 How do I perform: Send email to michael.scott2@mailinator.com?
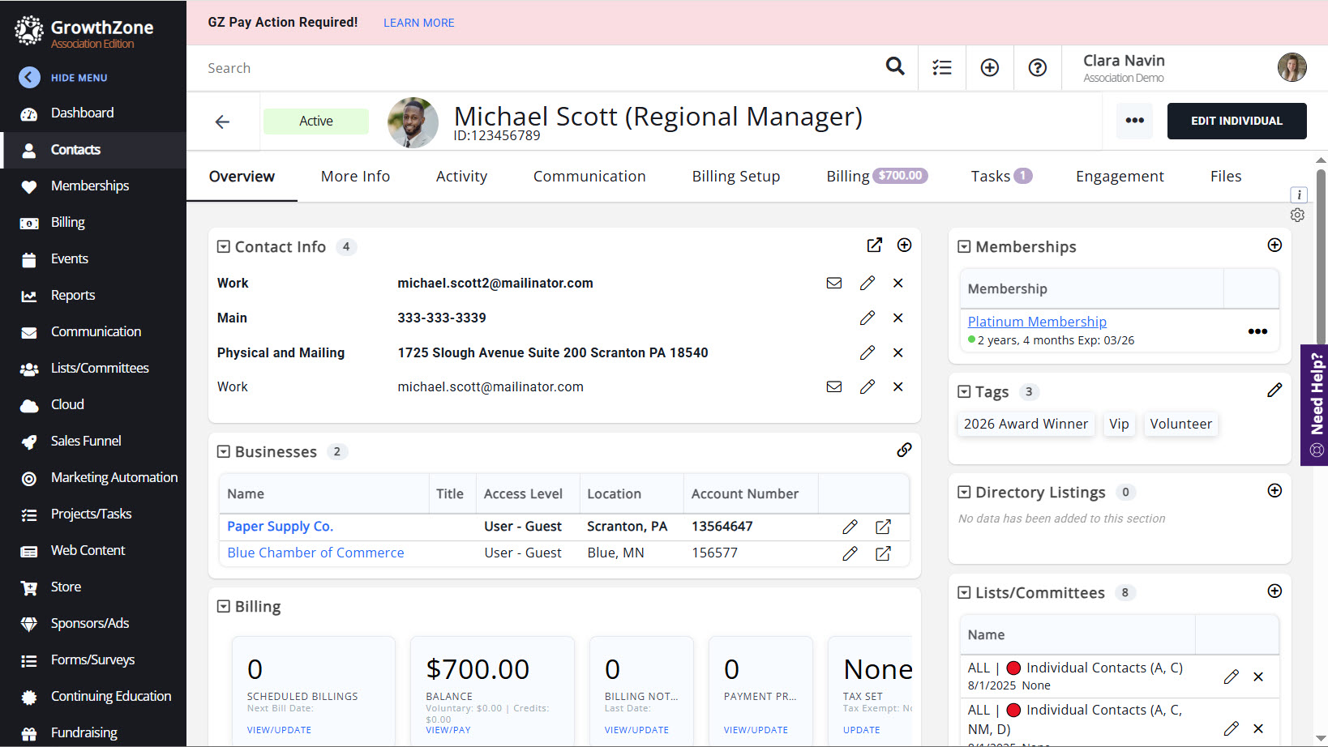pos(833,283)
